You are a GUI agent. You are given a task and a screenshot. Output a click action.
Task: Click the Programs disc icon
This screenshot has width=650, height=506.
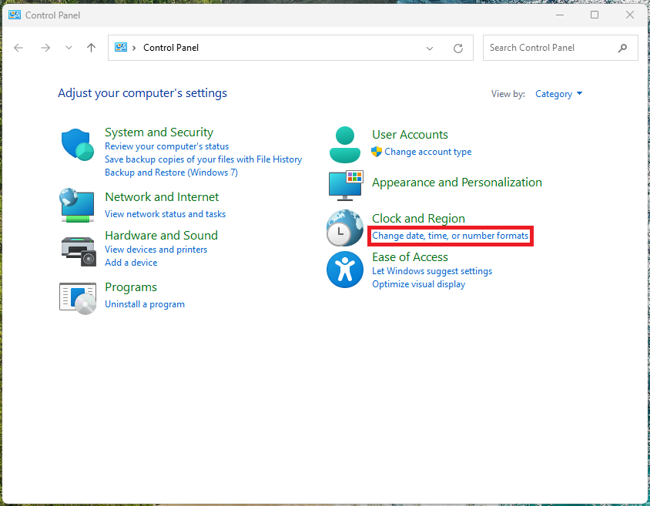[x=78, y=298]
